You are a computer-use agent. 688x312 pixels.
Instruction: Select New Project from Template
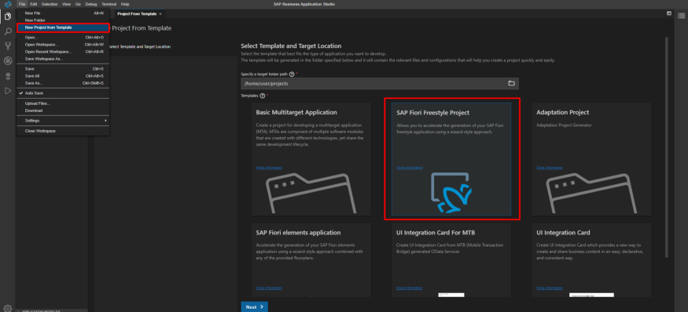tap(63, 27)
